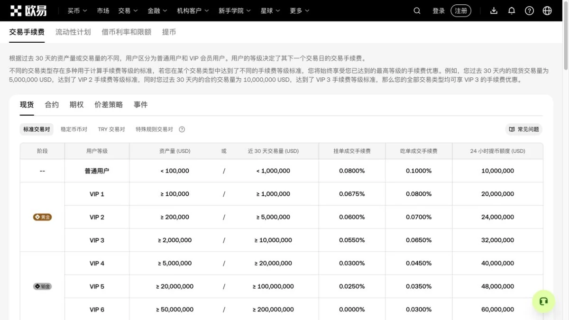Image resolution: width=569 pixels, height=320 pixels.
Task: Click the 60,000,000 withdrawal limit value
Action: [x=498, y=310]
